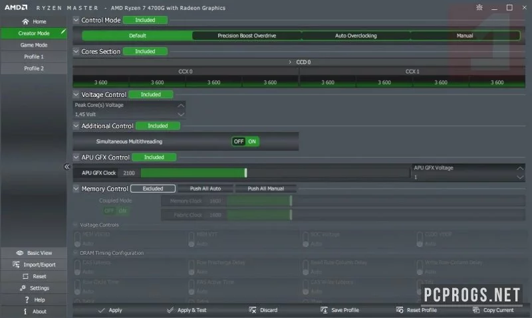Collapse the Memory Control chevron

point(76,189)
